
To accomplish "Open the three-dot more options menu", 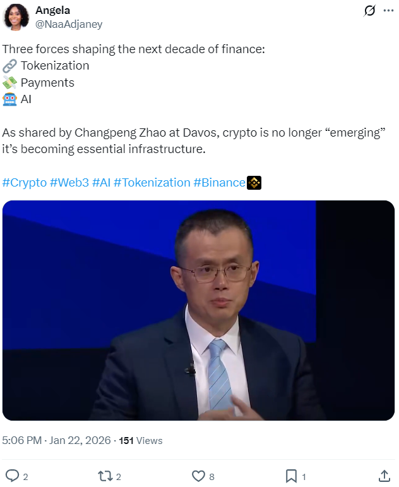I will [x=388, y=11].
